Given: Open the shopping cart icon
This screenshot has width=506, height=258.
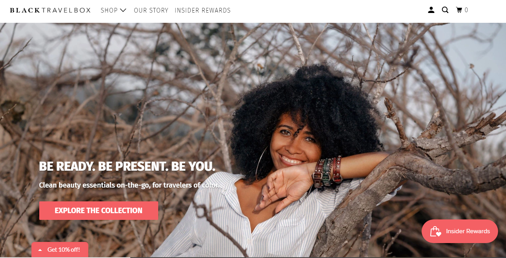Looking at the screenshot, I should [459, 10].
